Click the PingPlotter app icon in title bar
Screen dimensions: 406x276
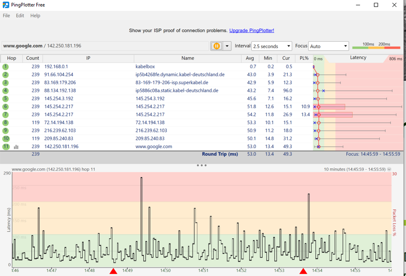click(6, 4)
